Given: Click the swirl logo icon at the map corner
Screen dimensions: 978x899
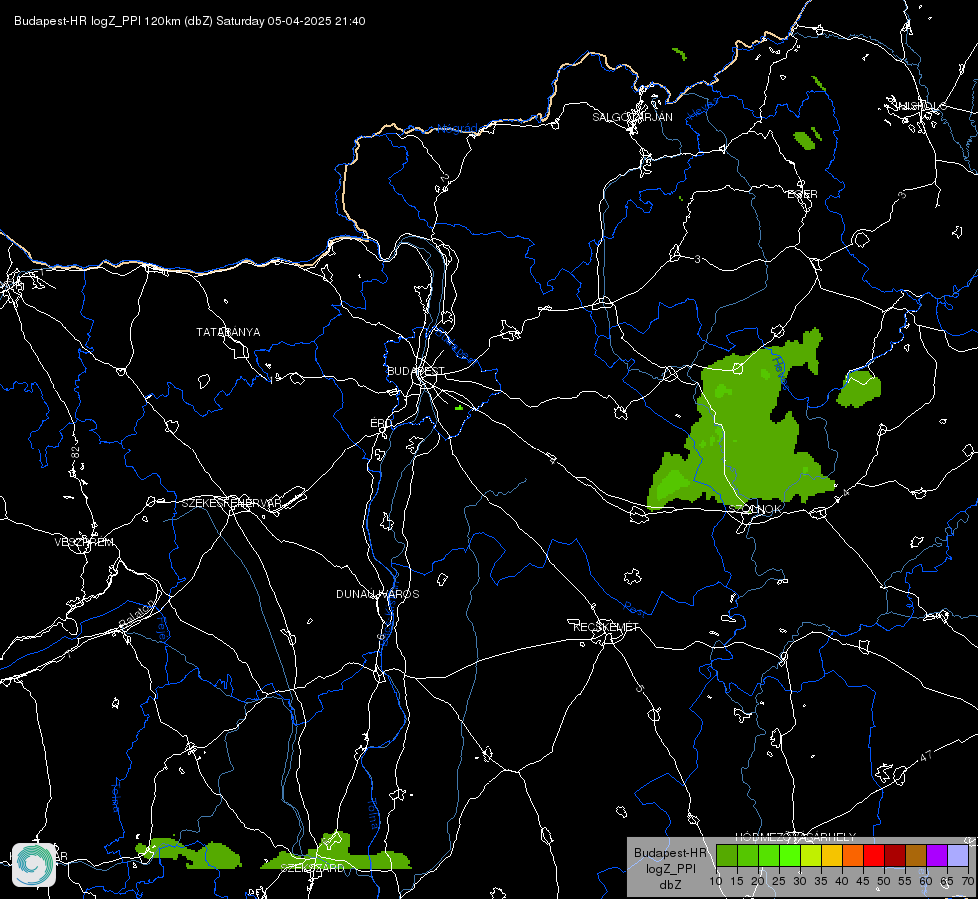Looking at the screenshot, I should coord(34,864).
